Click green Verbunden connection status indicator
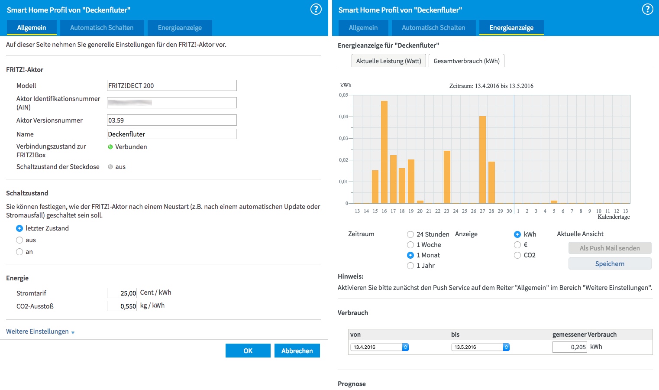Viewport: 659px width, 390px height. pyautogui.click(x=110, y=147)
